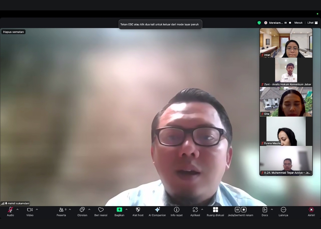Open the Ruang diskusi breakout rooms
The height and width of the screenshot is (229, 321).
215,210
